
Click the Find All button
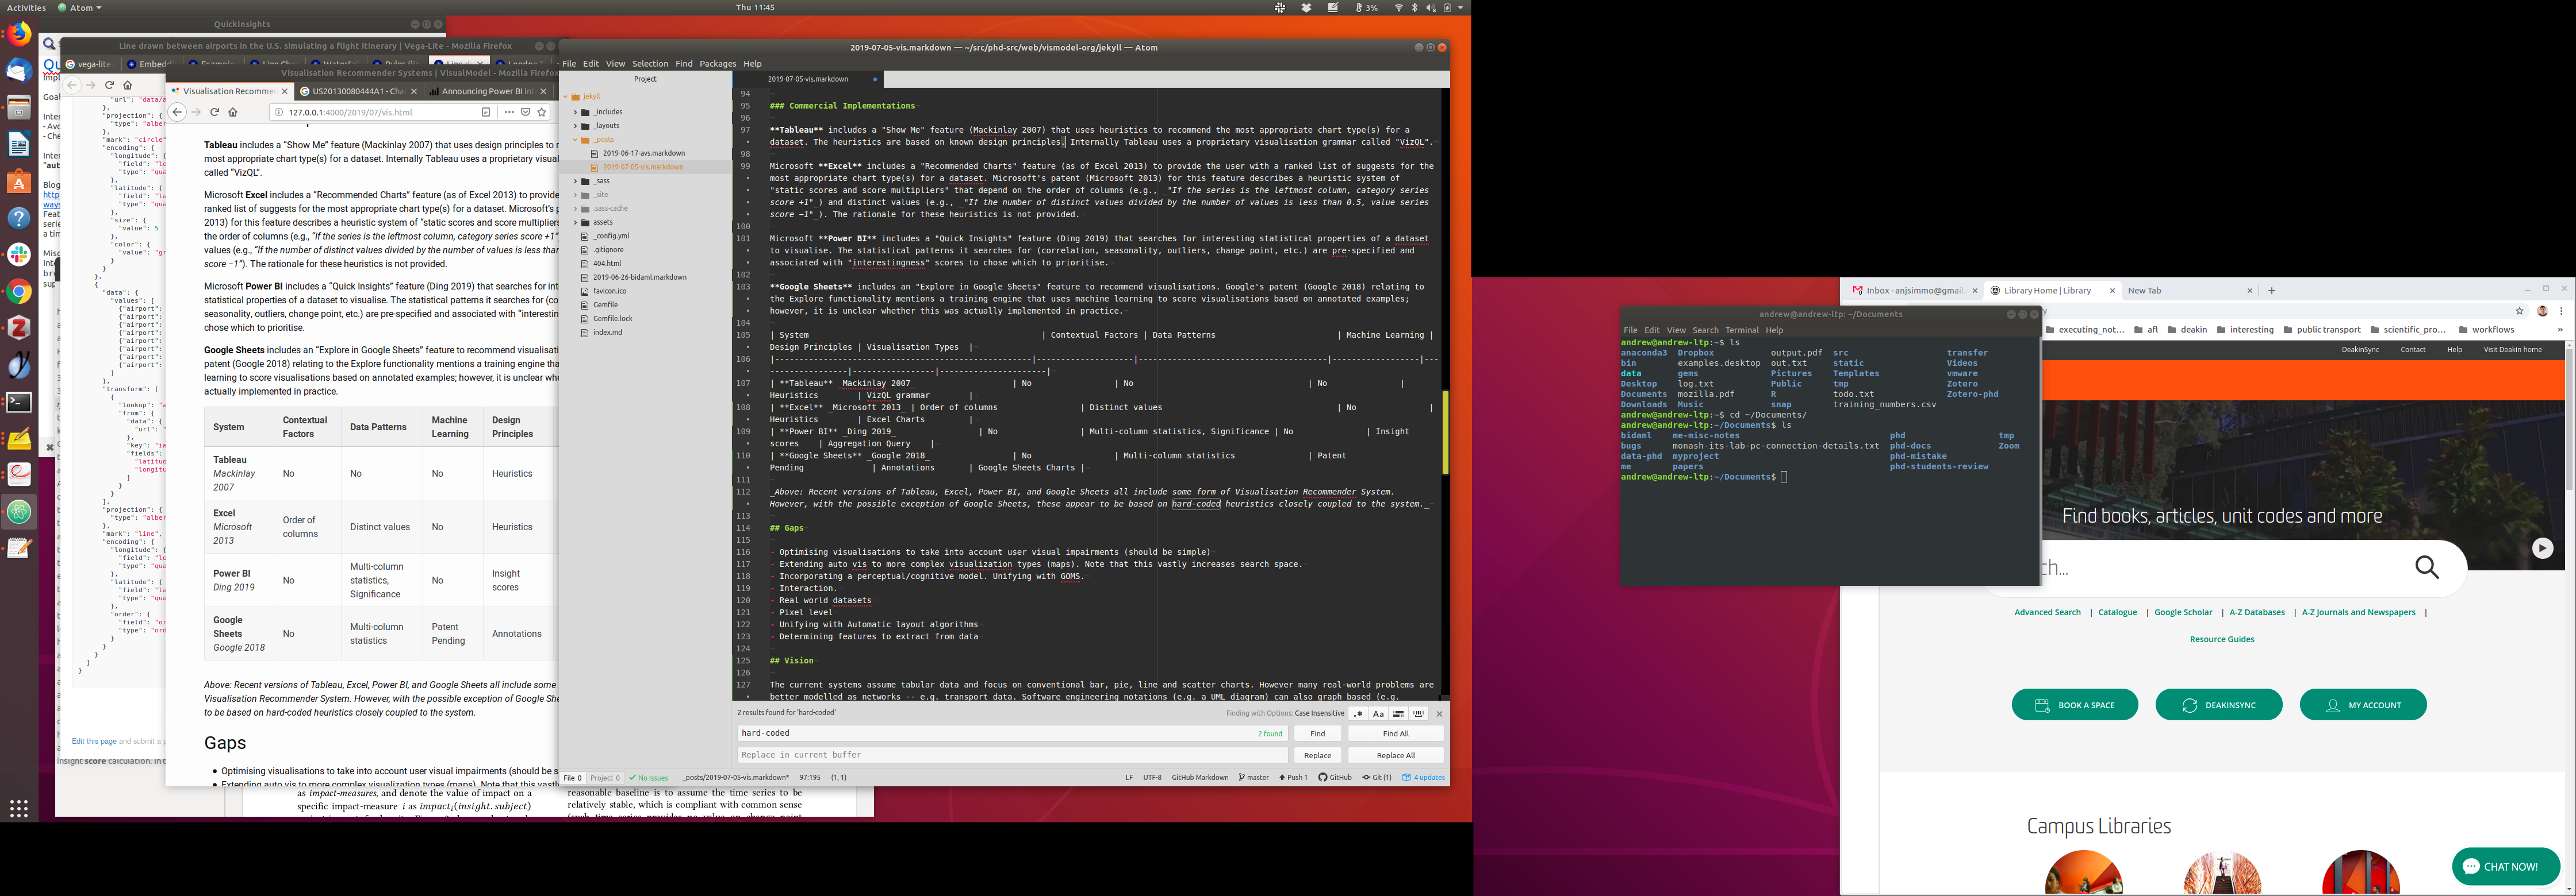coord(1395,734)
